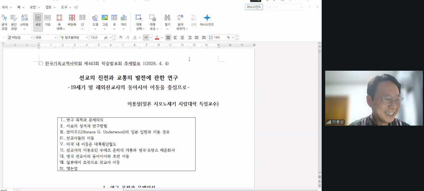
Task: Click the 어시스턴트 button near search box
Action: [x=253, y=7]
